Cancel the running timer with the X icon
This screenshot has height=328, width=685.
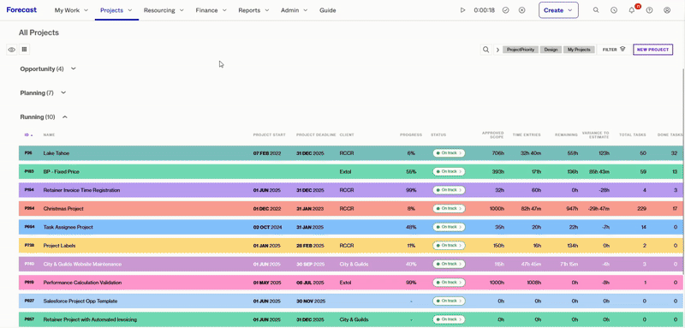coord(521,10)
